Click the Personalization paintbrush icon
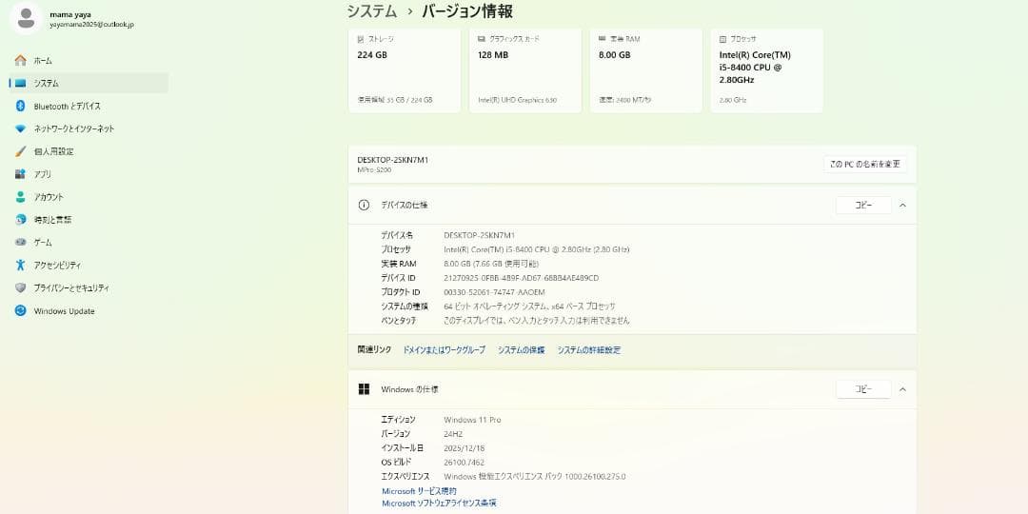The height and width of the screenshot is (514, 1028). pos(20,151)
